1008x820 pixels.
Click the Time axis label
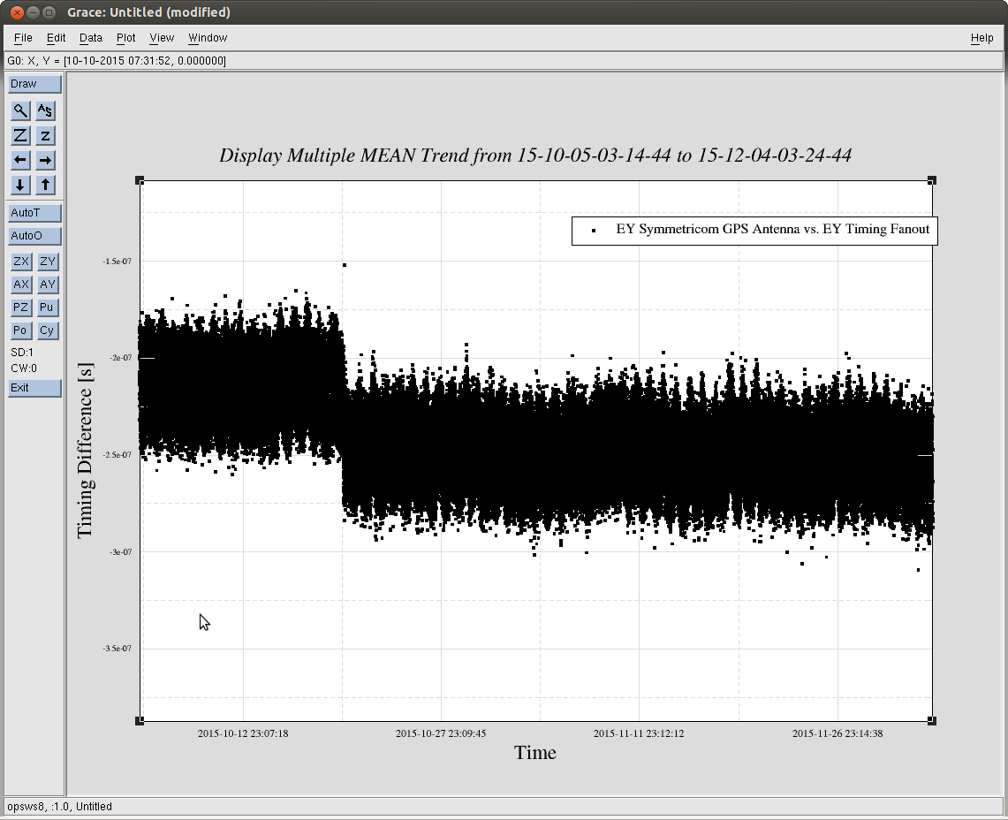point(534,753)
